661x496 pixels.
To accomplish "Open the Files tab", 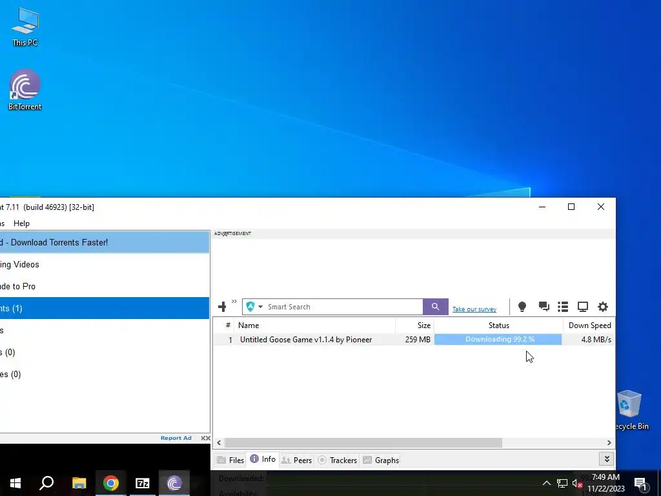I will (x=230, y=460).
